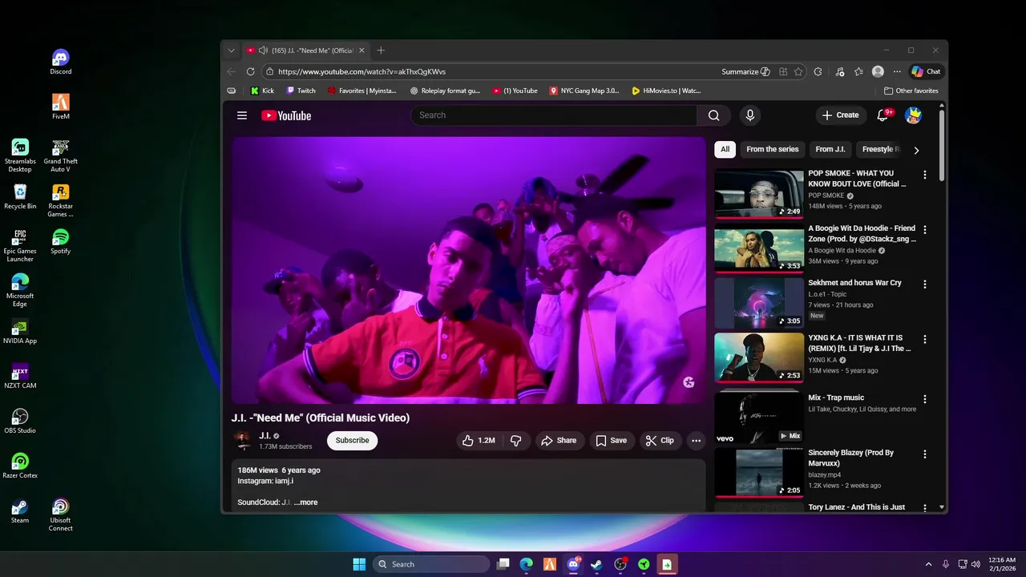
Task: Open Windows Start button
Action: coord(359,564)
